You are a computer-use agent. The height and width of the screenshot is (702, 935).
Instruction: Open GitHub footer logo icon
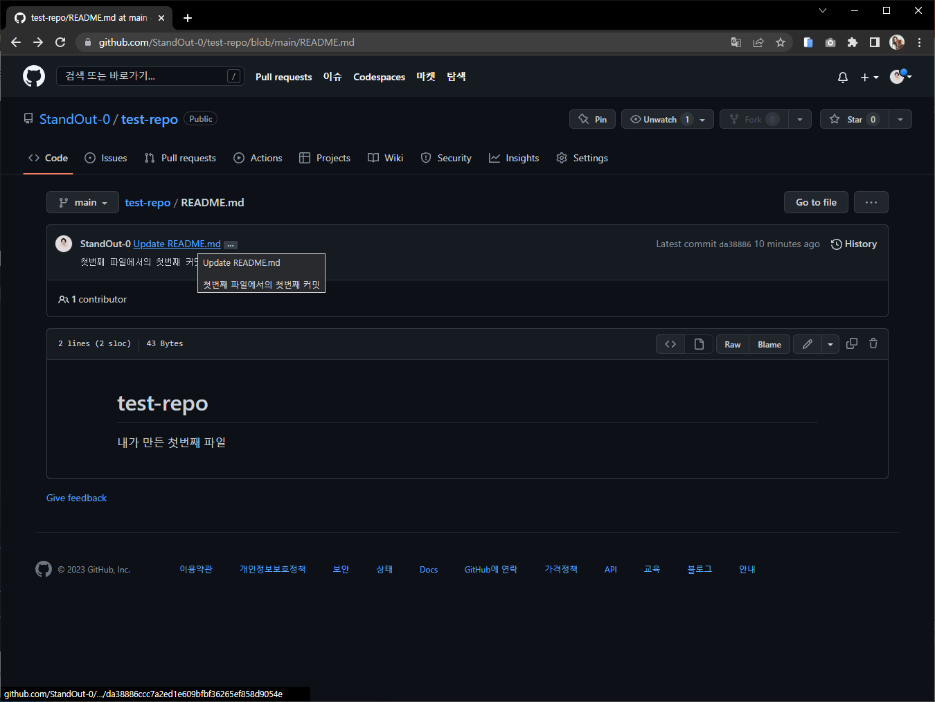click(44, 569)
